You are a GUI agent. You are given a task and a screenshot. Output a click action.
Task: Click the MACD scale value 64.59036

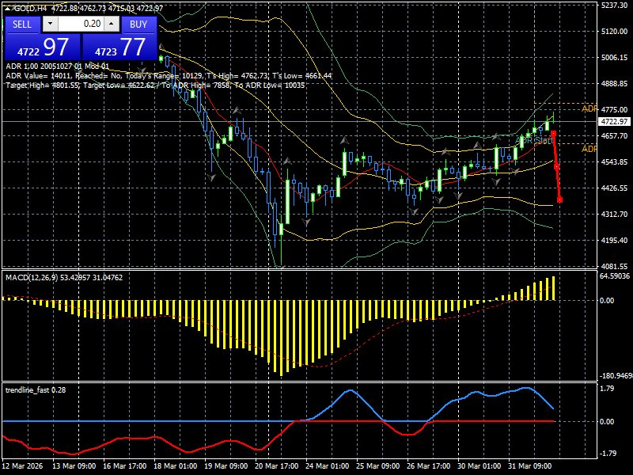click(x=615, y=276)
